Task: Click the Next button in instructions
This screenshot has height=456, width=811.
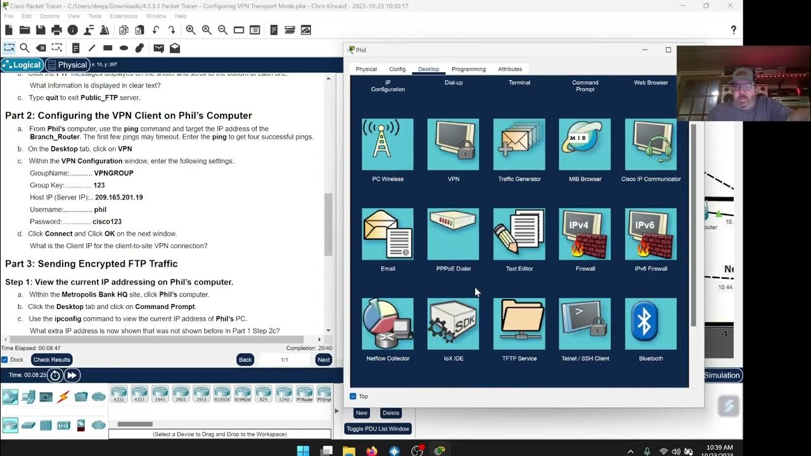Action: (x=323, y=360)
